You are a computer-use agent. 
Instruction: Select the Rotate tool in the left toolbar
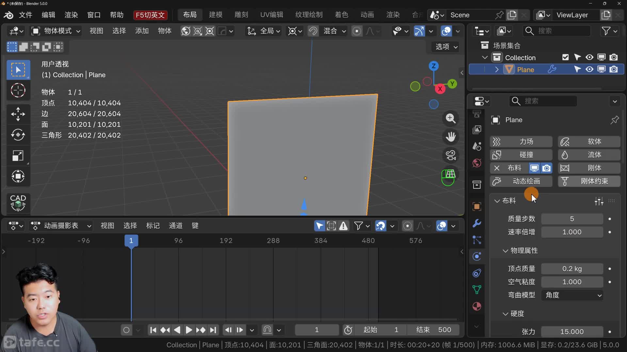tap(18, 135)
